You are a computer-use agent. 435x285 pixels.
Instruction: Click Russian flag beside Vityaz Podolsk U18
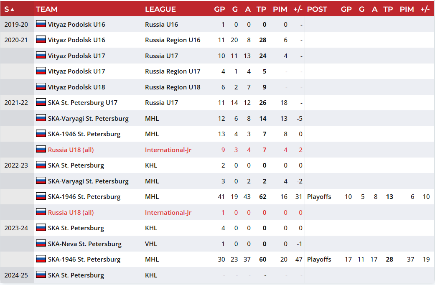(41, 87)
